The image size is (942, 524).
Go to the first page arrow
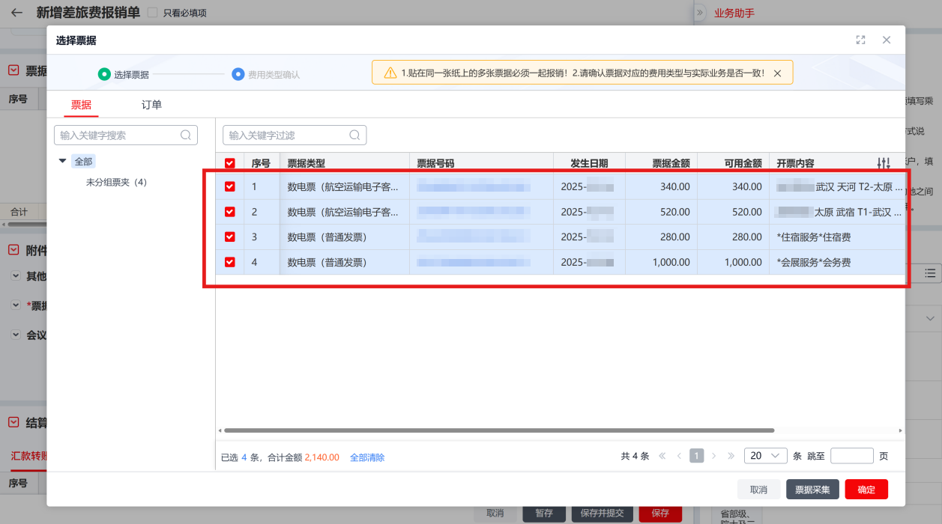[x=662, y=456]
